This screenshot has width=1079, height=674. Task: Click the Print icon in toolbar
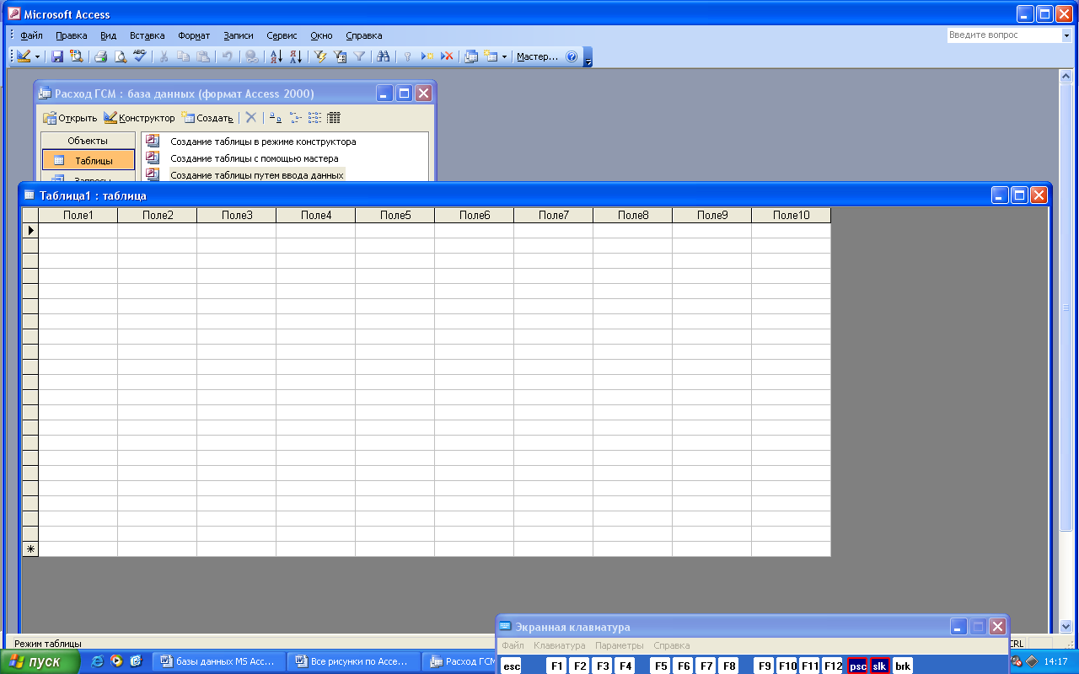pos(100,56)
